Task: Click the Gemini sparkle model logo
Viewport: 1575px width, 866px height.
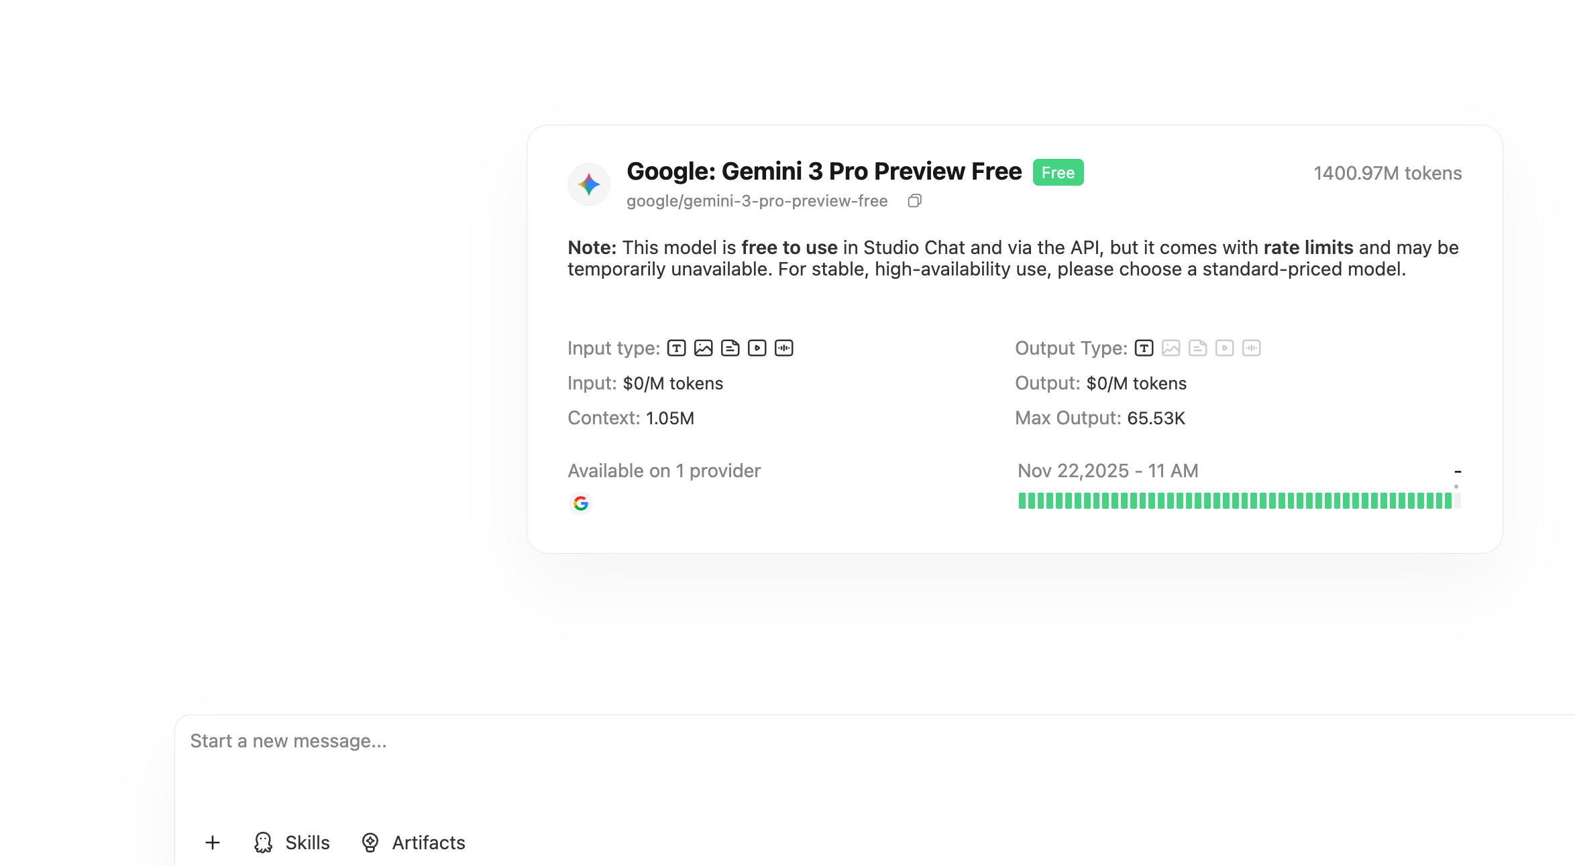Action: click(589, 184)
